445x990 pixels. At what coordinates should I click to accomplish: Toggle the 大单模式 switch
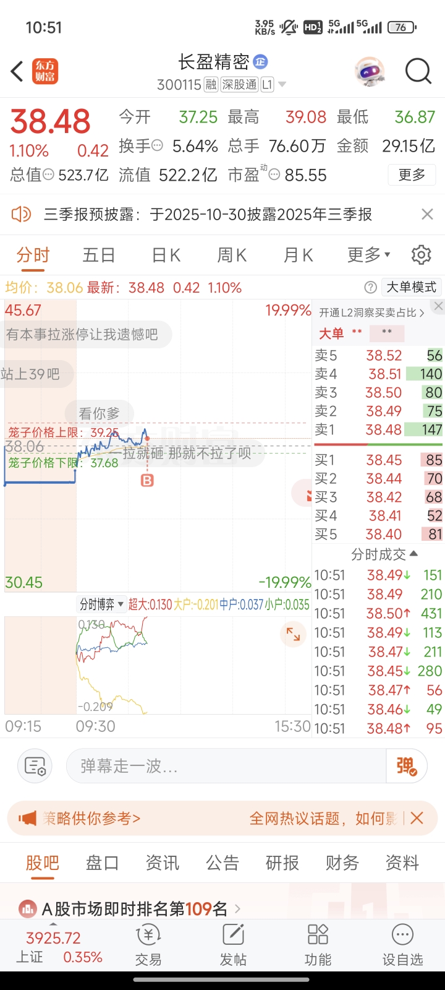(x=411, y=287)
